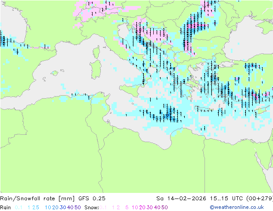Select the Rain legend value 30
Image resolution: width=273 pixels, height=211 pixels.
coord(63,208)
